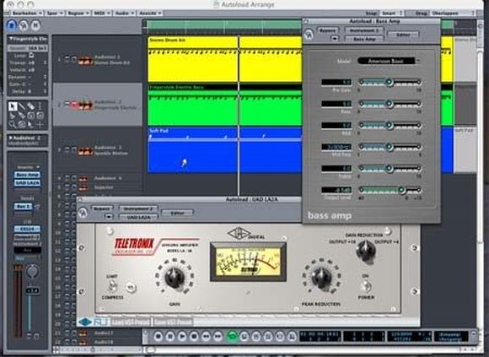Select the eraser tool in the toolbox
Viewport: 489px width, 357px height.
[x=30, y=106]
